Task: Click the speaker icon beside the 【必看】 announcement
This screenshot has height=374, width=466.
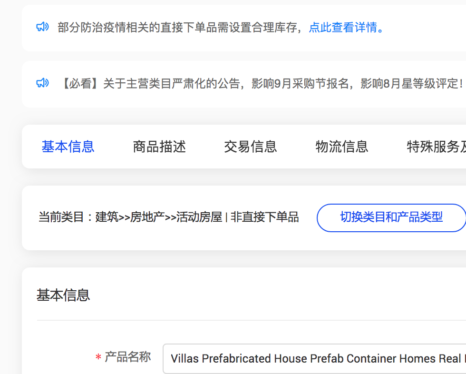Action: pyautogui.click(x=42, y=83)
